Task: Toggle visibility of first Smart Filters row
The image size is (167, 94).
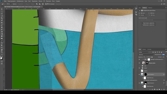Action: coord(143,78)
